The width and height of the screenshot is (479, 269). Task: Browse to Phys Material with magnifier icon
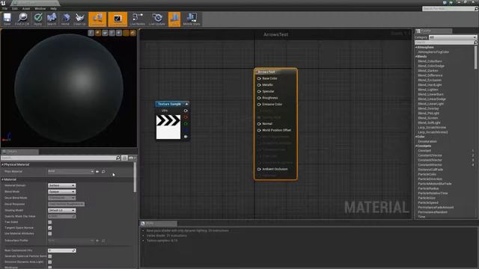103,172
